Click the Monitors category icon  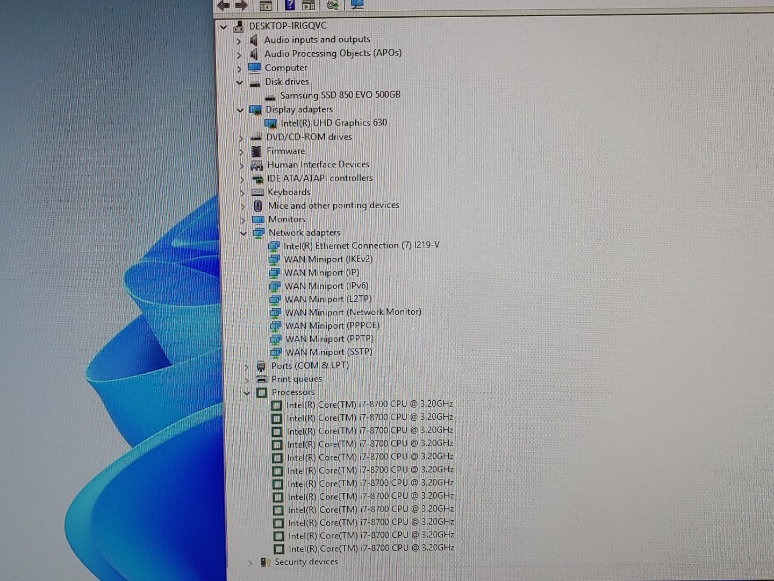click(259, 219)
